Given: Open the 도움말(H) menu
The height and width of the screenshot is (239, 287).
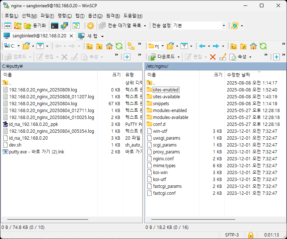Looking at the screenshot, I should (133, 16).
